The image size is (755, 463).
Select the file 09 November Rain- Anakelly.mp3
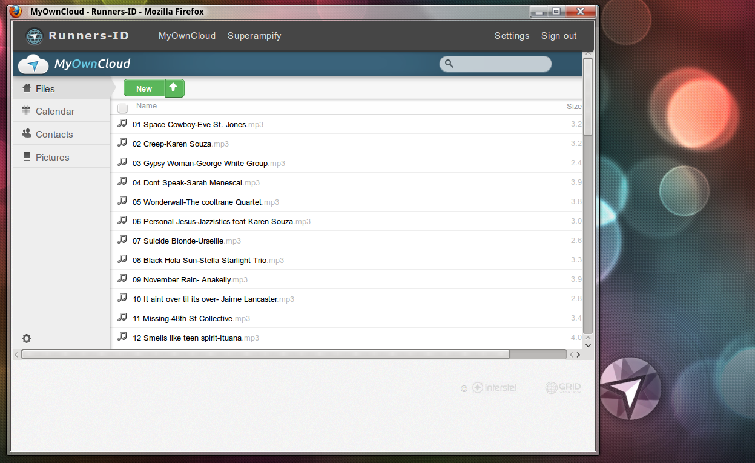pos(190,279)
